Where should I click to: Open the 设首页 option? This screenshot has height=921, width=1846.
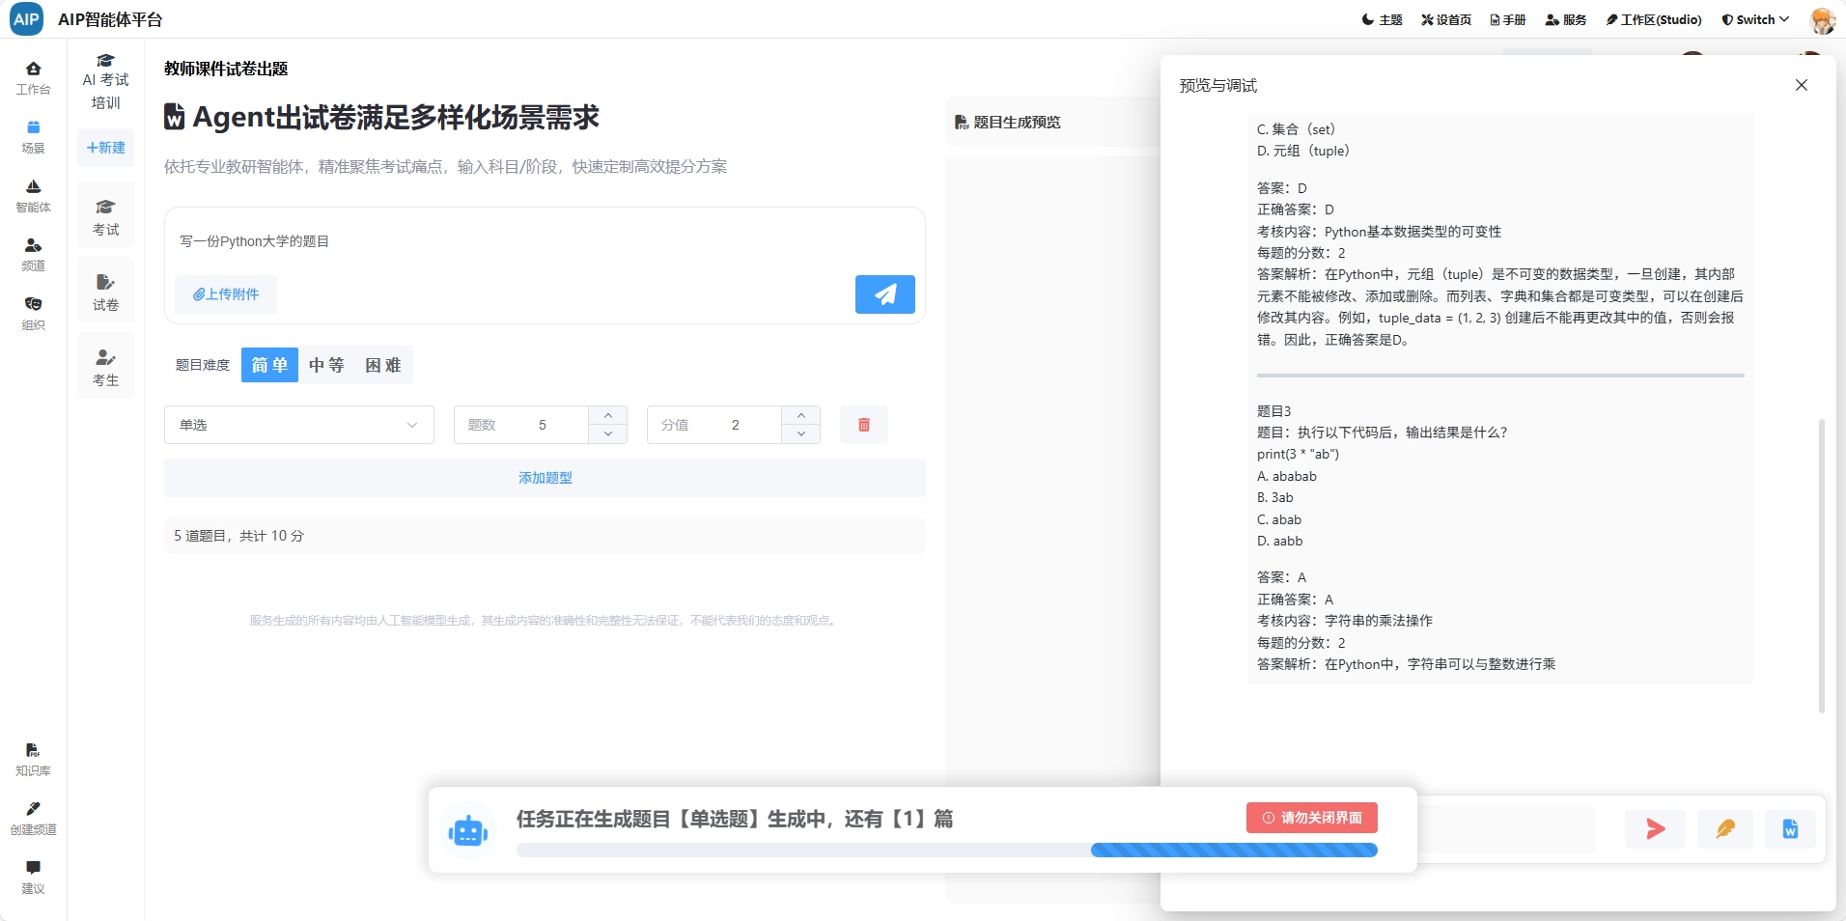point(1446,19)
